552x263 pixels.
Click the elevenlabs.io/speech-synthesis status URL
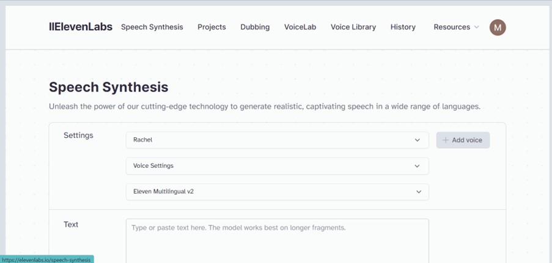(46, 260)
